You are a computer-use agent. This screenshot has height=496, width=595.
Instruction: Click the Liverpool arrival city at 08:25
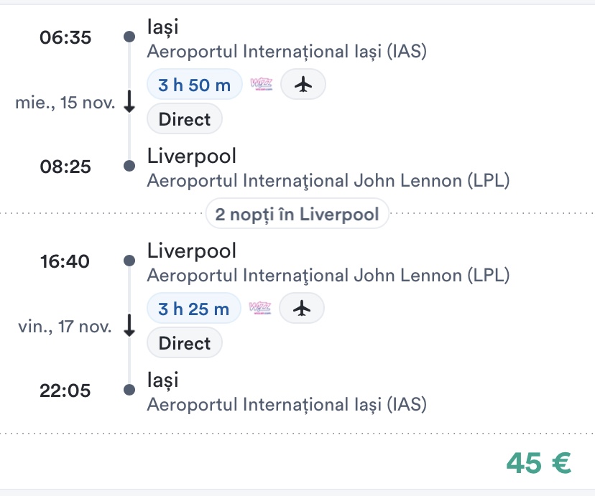tap(191, 156)
